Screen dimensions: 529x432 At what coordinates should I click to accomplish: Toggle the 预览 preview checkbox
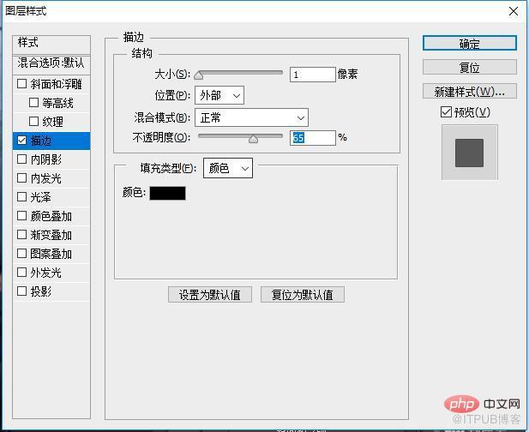[x=446, y=112]
